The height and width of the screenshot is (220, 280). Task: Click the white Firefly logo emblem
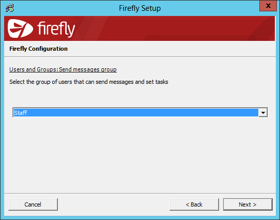click(20, 28)
